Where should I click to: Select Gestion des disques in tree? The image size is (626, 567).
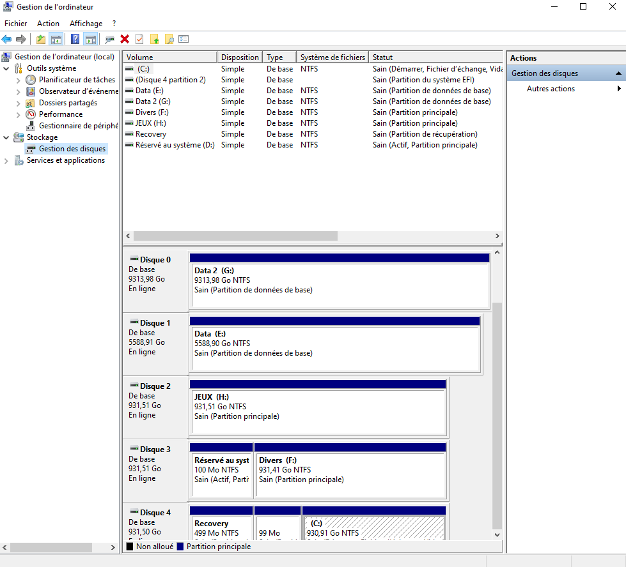pos(72,149)
